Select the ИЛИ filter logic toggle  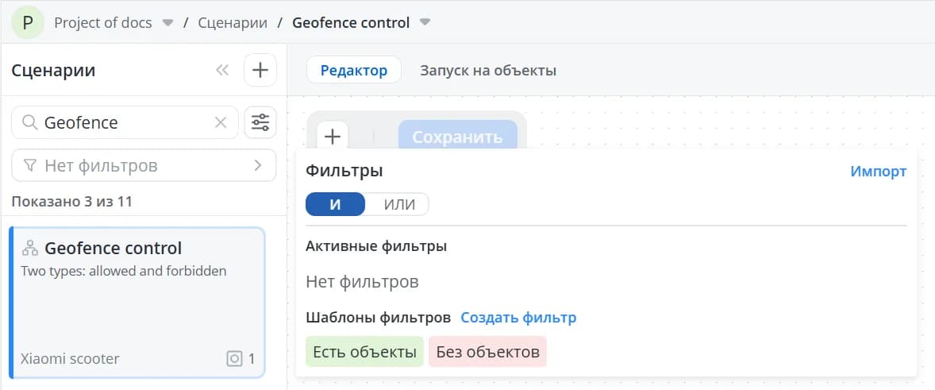[399, 204]
